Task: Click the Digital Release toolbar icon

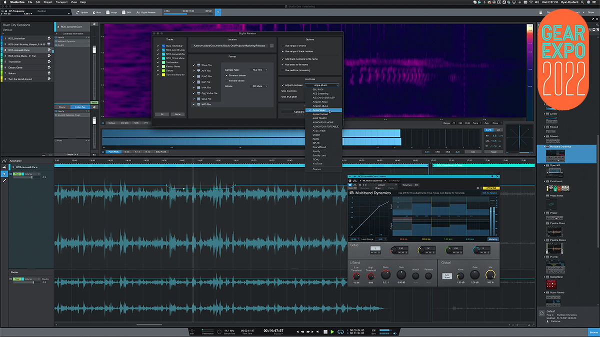Action: [137, 12]
